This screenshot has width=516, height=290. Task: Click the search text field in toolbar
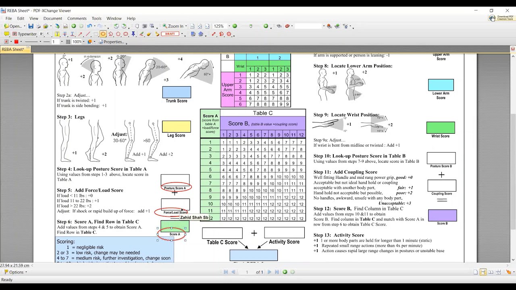point(308,26)
